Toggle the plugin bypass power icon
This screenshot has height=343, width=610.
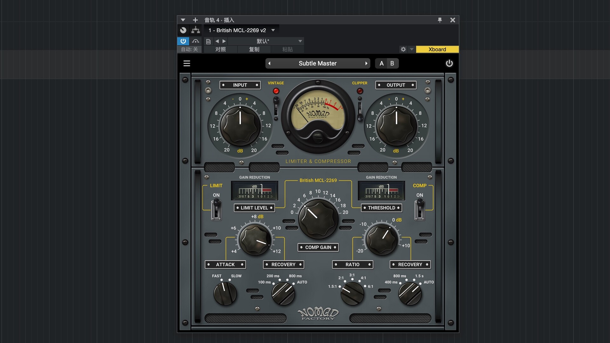[449, 64]
